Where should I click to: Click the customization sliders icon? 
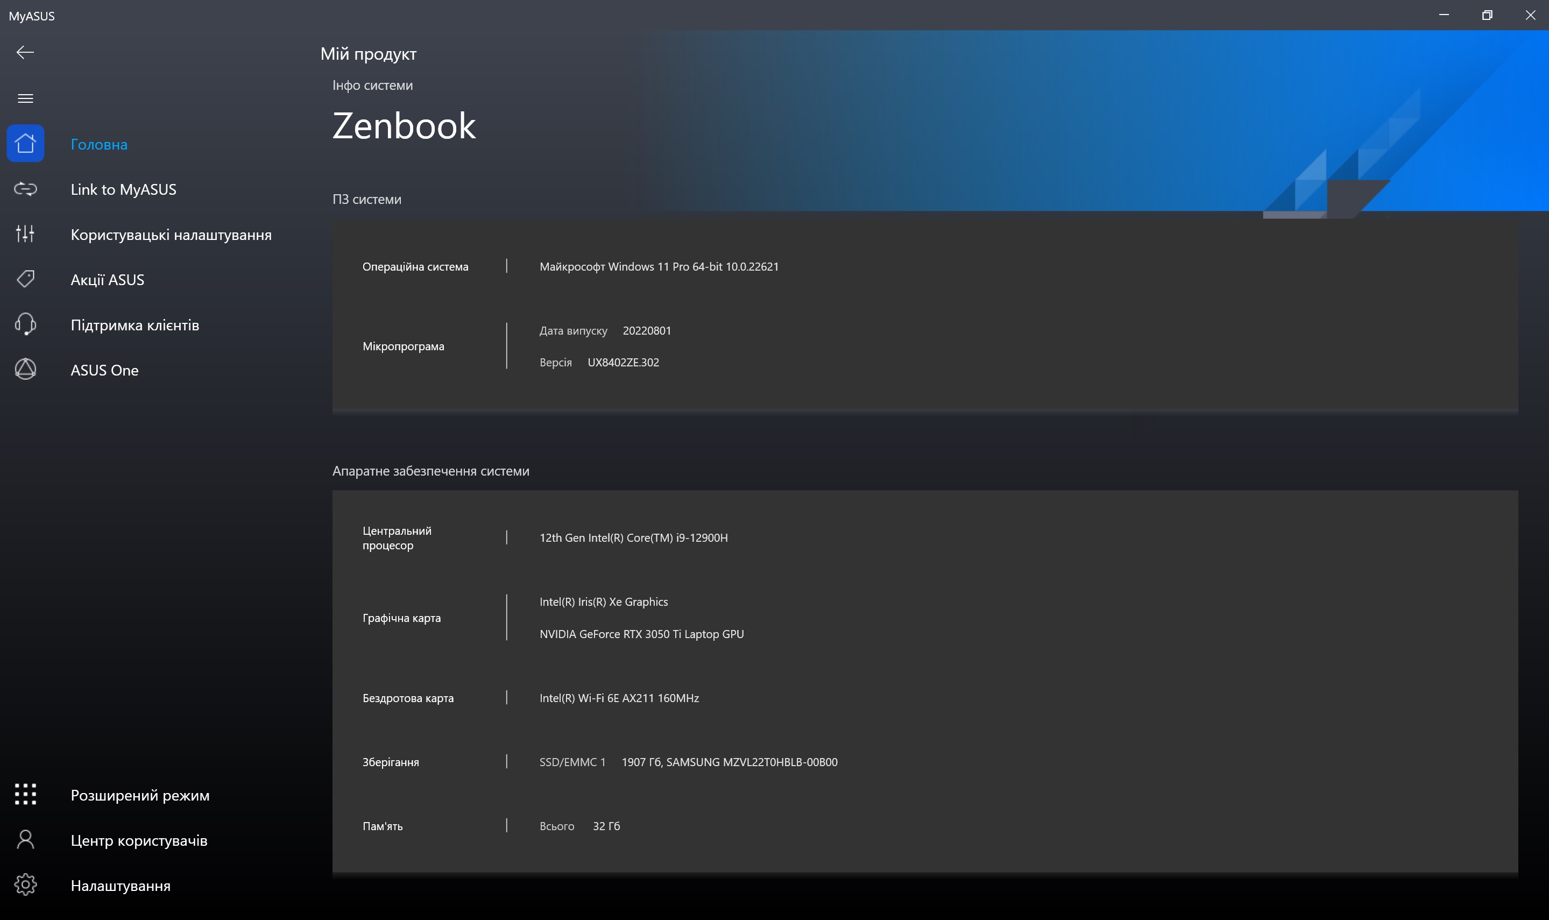[25, 233]
